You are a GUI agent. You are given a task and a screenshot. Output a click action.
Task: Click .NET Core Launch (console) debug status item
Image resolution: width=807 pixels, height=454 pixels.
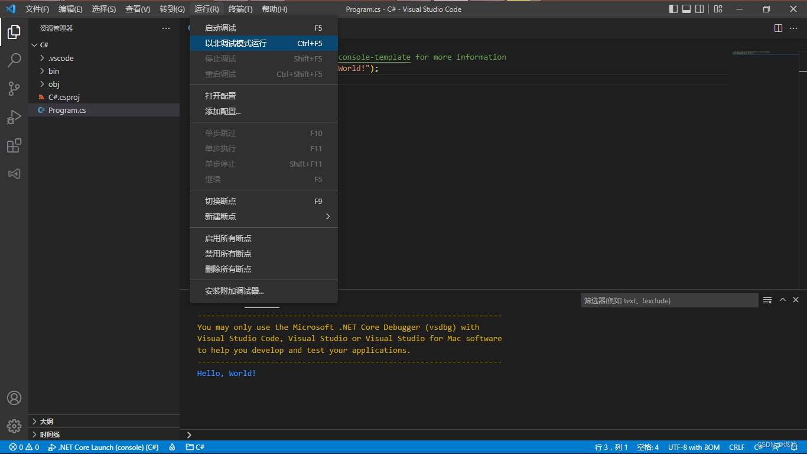(103, 447)
